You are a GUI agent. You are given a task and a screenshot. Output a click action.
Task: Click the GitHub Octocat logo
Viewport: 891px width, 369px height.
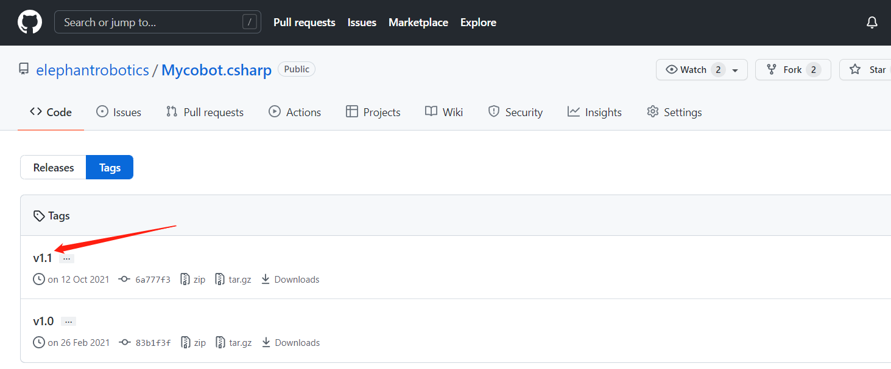30,22
